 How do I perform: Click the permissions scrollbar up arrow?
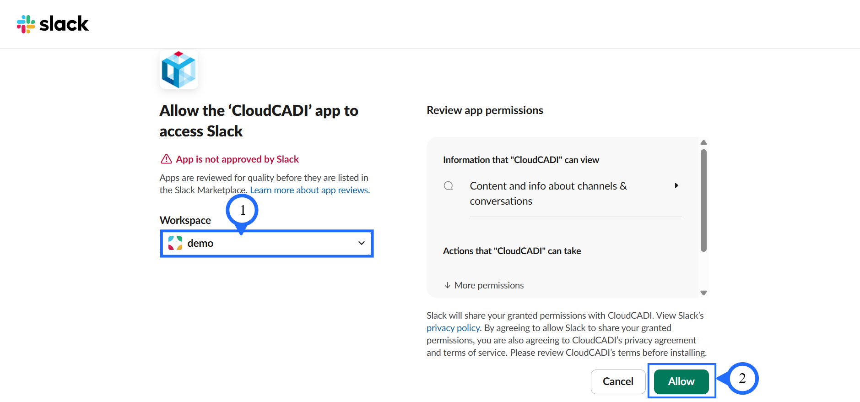[704, 142]
